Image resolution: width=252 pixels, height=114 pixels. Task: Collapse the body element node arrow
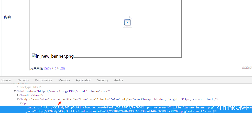pyautogui.click(x=18, y=99)
